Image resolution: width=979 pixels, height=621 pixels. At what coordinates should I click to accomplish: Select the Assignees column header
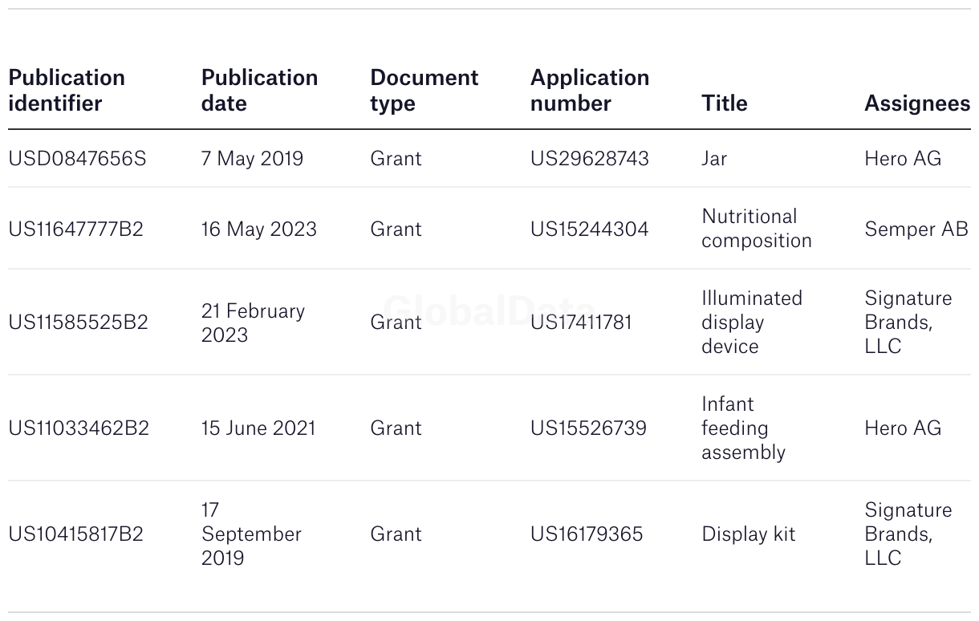[x=917, y=103]
